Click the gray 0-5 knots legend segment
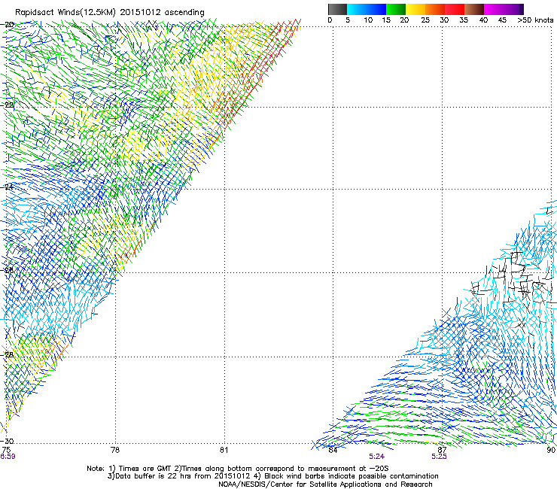The width and height of the screenshot is (557, 489). (x=337, y=9)
